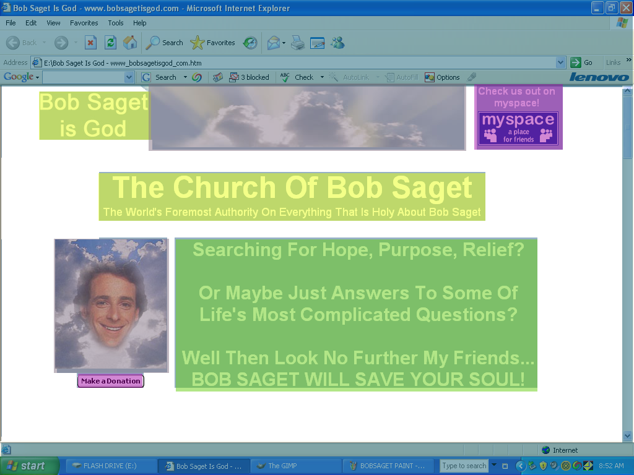Click the Mail envelope icon

[273, 43]
